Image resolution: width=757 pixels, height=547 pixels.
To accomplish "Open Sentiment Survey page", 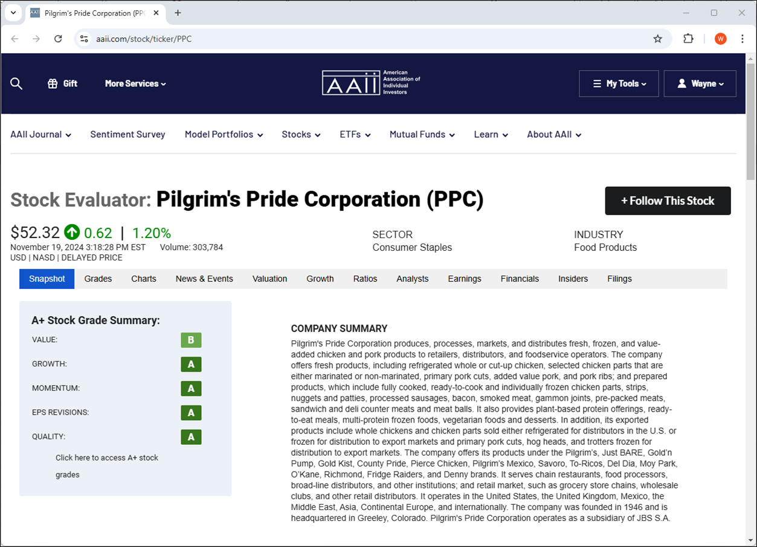I will click(127, 135).
